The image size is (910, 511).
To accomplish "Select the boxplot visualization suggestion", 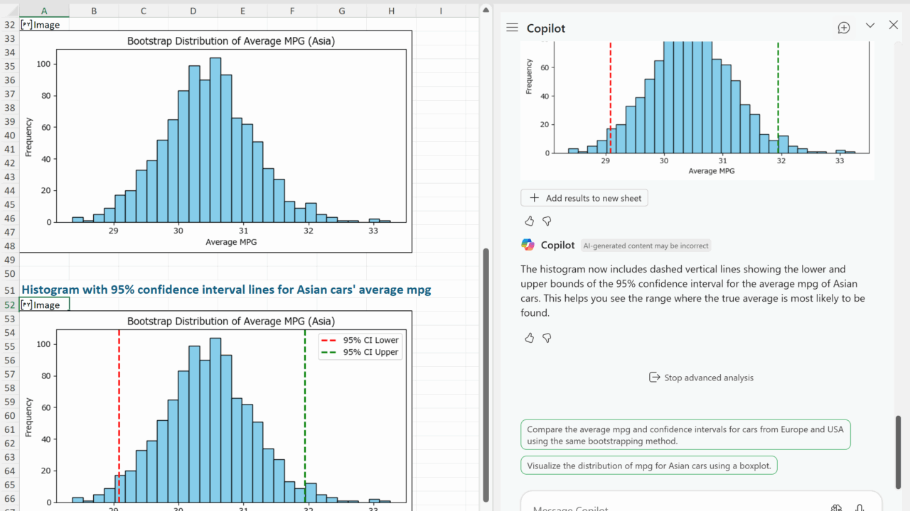I will pos(649,466).
